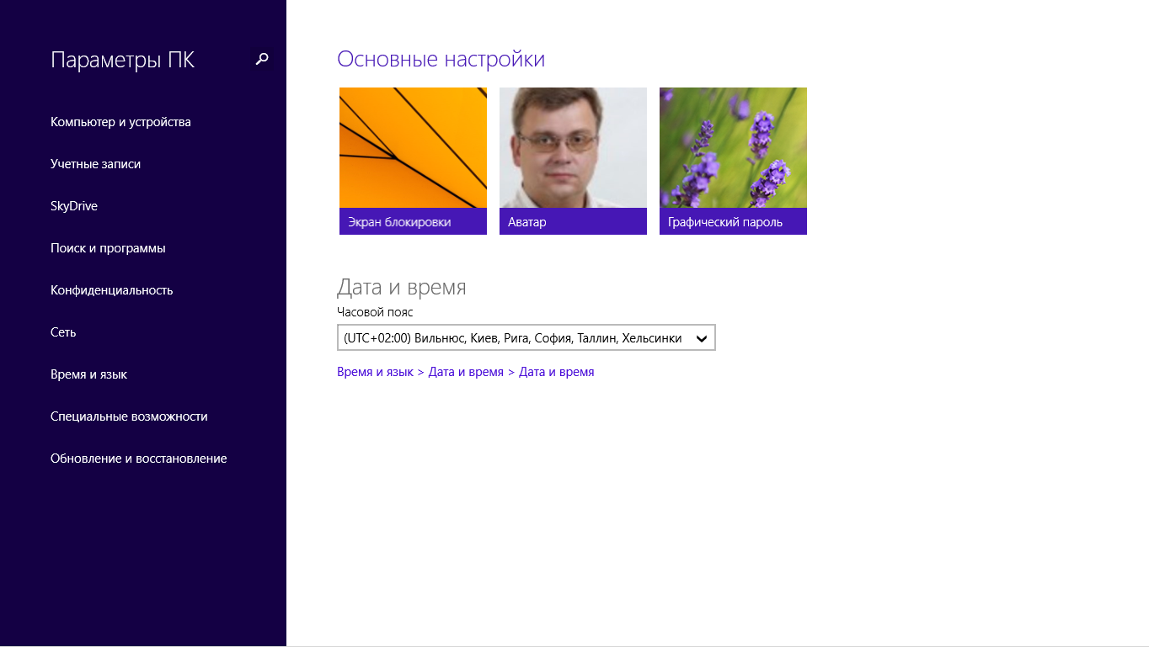Open the SkyDrive settings
The image size is (1149, 647).
(74, 206)
